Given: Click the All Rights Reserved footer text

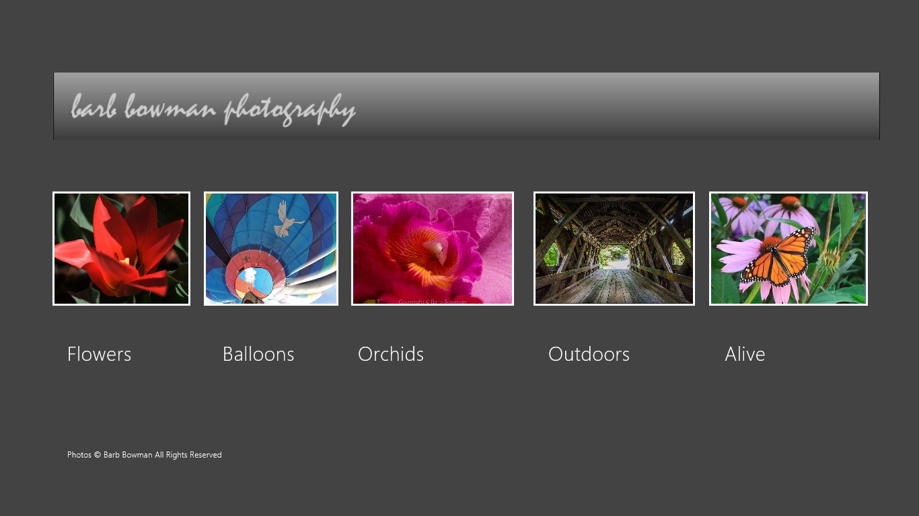Looking at the screenshot, I should coord(188,455).
